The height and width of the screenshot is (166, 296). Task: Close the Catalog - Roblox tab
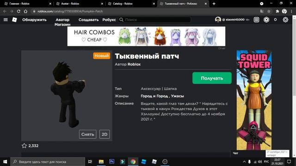point(154,4)
